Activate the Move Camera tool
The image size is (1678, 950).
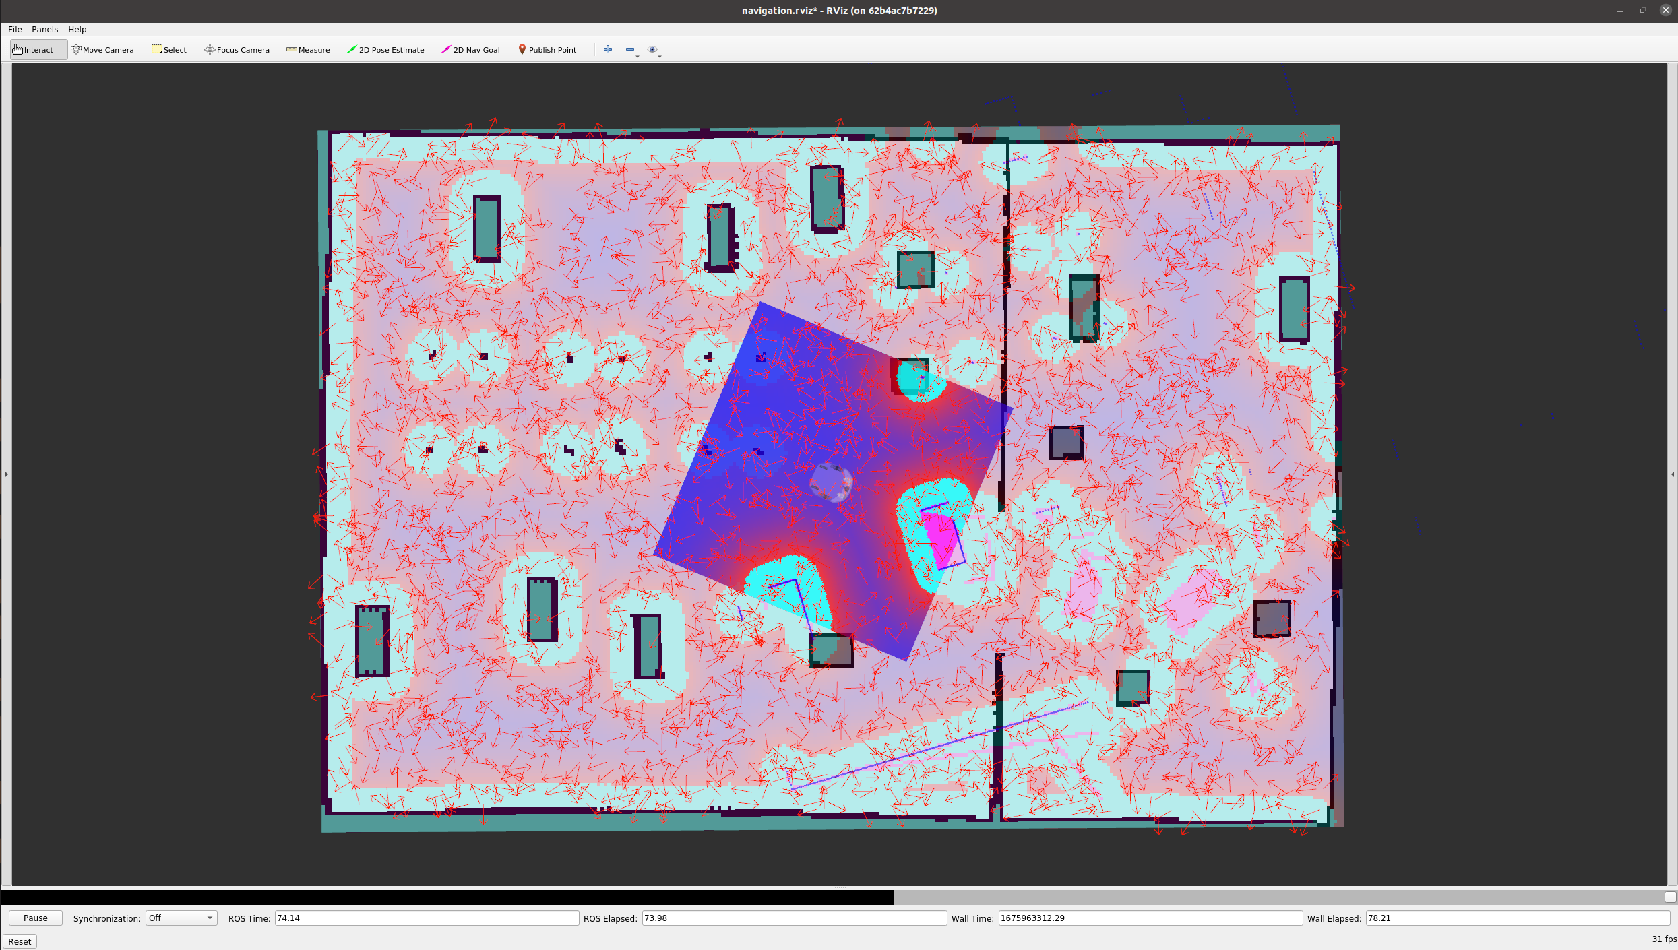pyautogui.click(x=102, y=50)
